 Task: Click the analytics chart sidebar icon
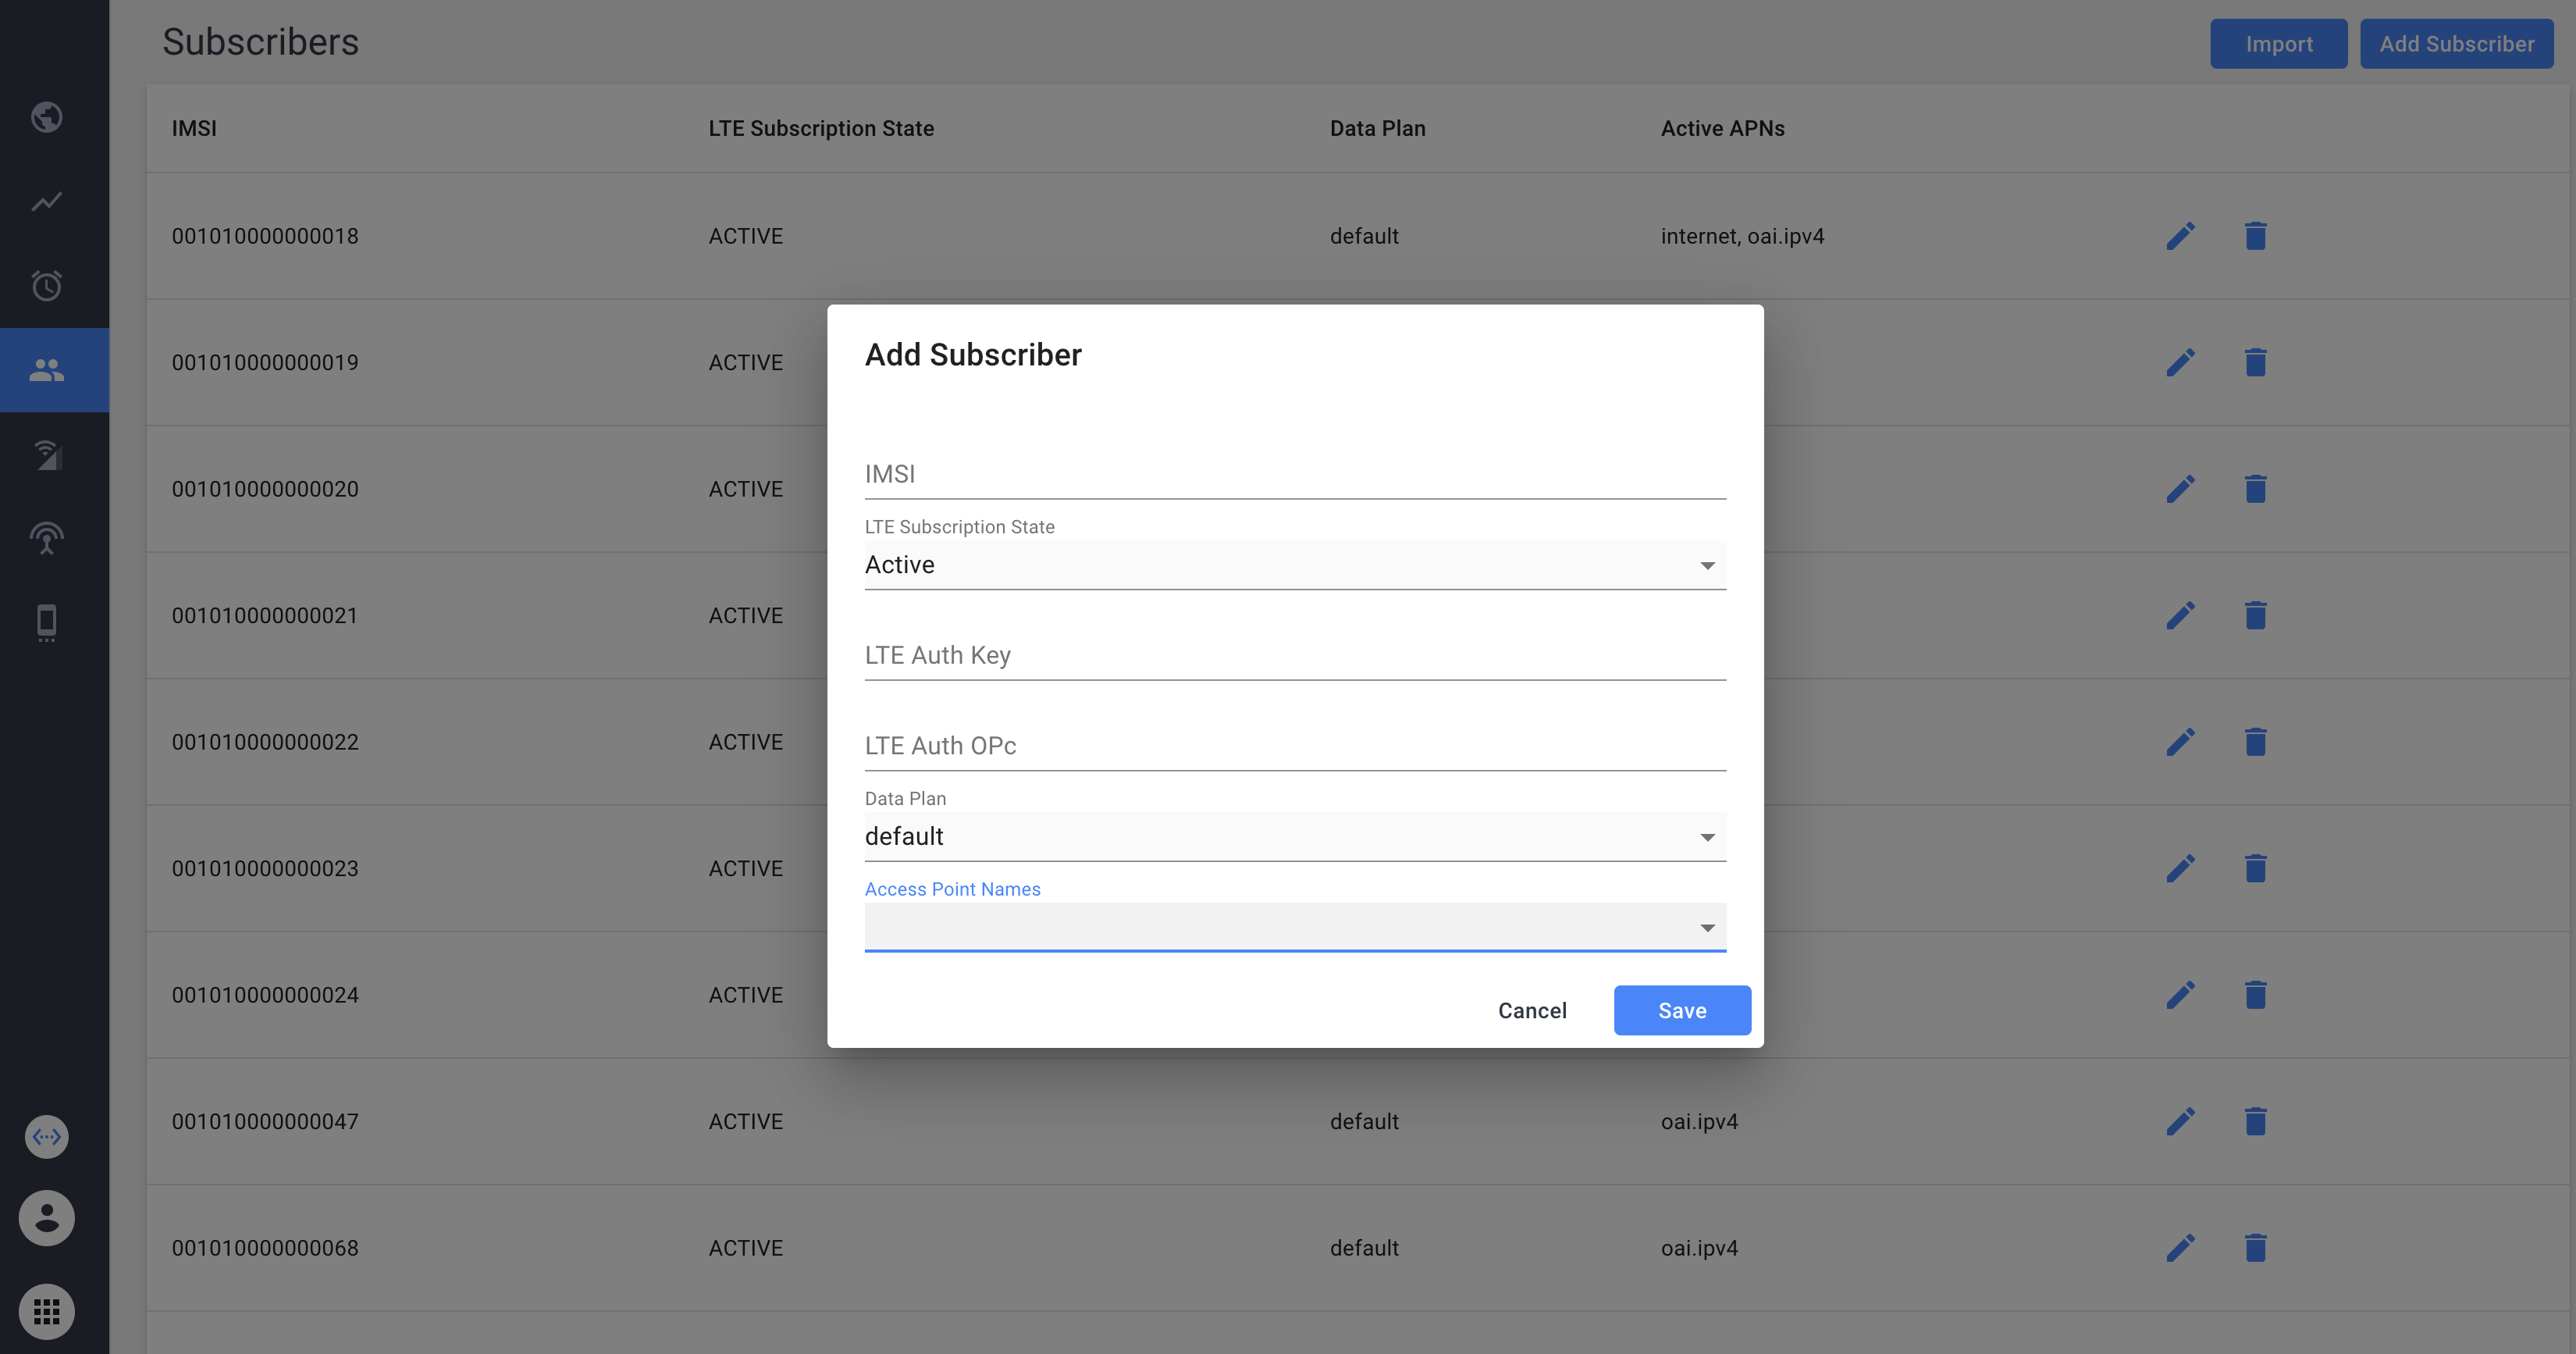tap(46, 201)
